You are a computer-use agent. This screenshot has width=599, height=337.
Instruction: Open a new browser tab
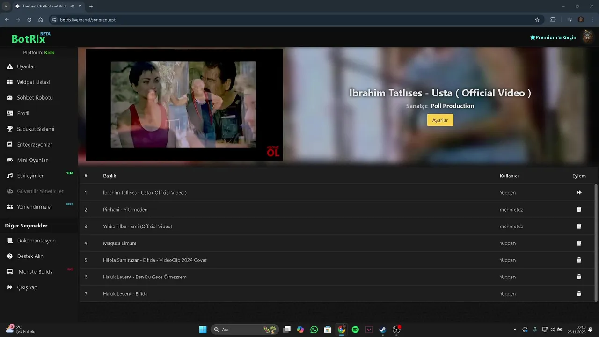point(91,7)
